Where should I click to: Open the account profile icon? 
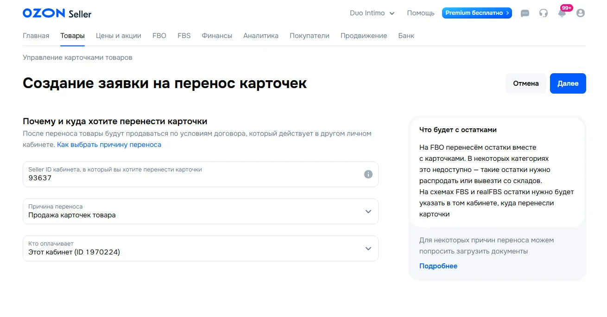click(x=580, y=13)
